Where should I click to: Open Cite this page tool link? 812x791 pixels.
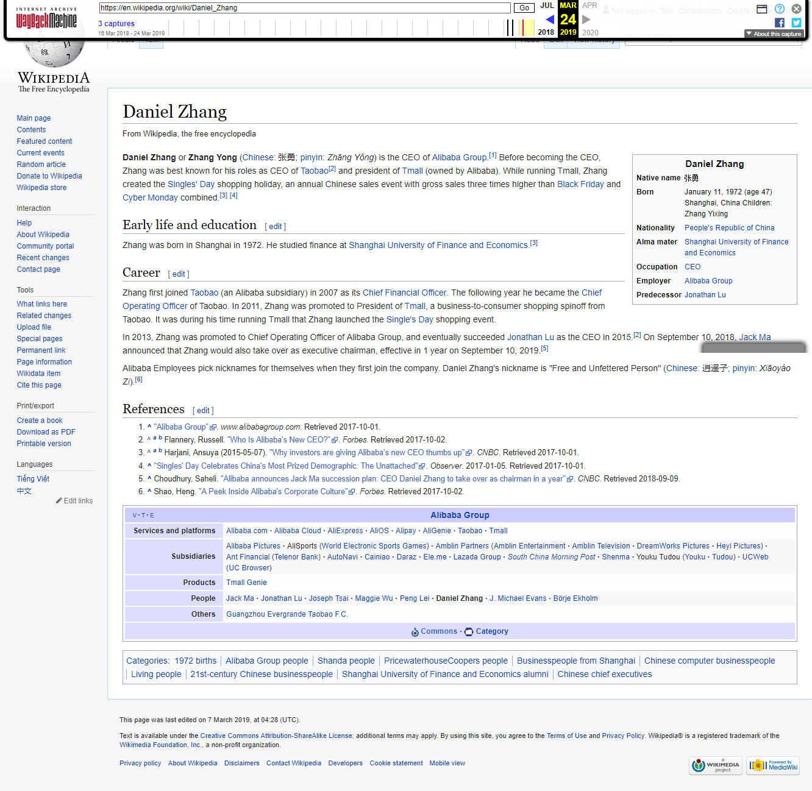point(39,385)
